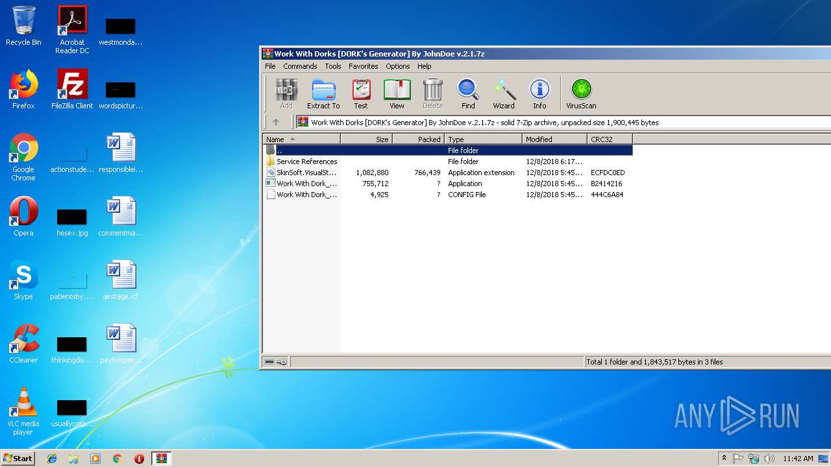831x467 pixels.
Task: Select the Work With Dork CONFIG file
Action: coord(448,195)
